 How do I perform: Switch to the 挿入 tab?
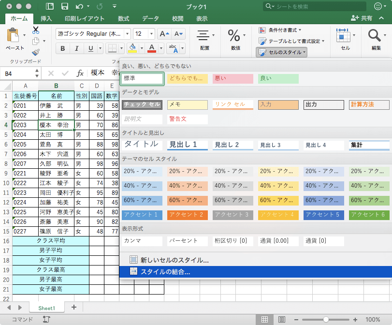coord(46,18)
